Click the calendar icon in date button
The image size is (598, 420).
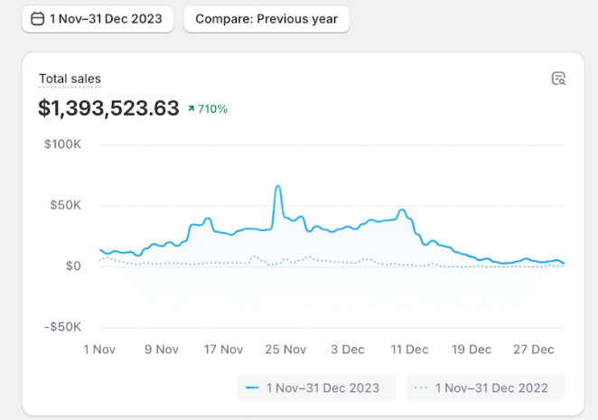tap(37, 19)
